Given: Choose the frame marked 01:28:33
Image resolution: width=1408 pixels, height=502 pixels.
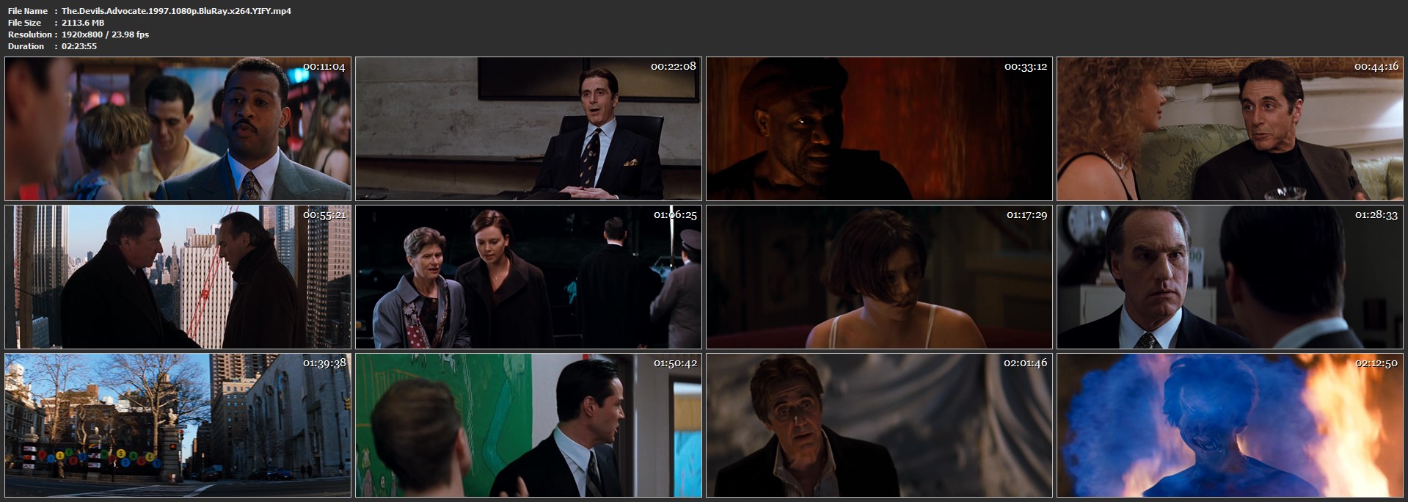Looking at the screenshot, I should [1230, 277].
